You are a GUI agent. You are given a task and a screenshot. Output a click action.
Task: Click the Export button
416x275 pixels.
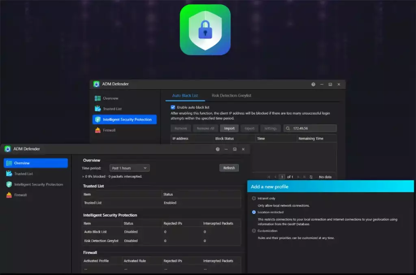click(x=249, y=128)
